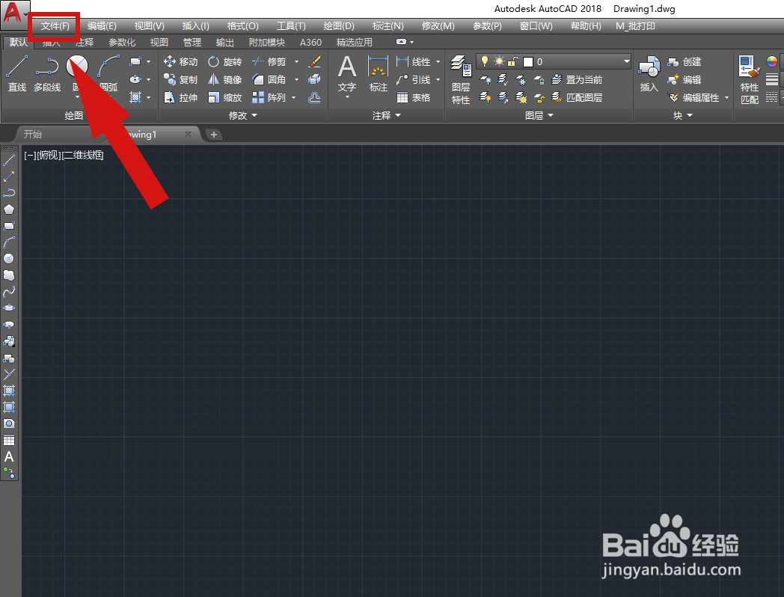Open the 格式(O) menu

pos(242,26)
